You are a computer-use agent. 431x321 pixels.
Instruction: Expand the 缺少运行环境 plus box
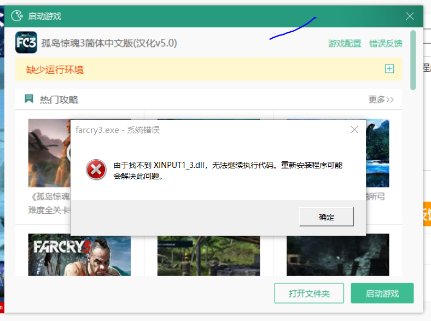(x=389, y=69)
